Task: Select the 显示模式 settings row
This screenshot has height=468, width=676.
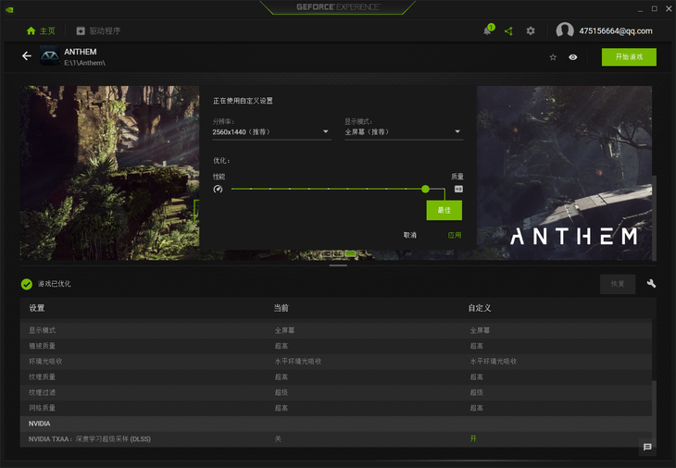Action: tap(336, 330)
